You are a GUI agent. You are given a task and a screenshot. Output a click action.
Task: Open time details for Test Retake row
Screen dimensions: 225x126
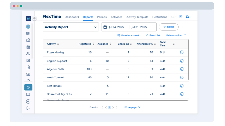[x=182, y=86]
